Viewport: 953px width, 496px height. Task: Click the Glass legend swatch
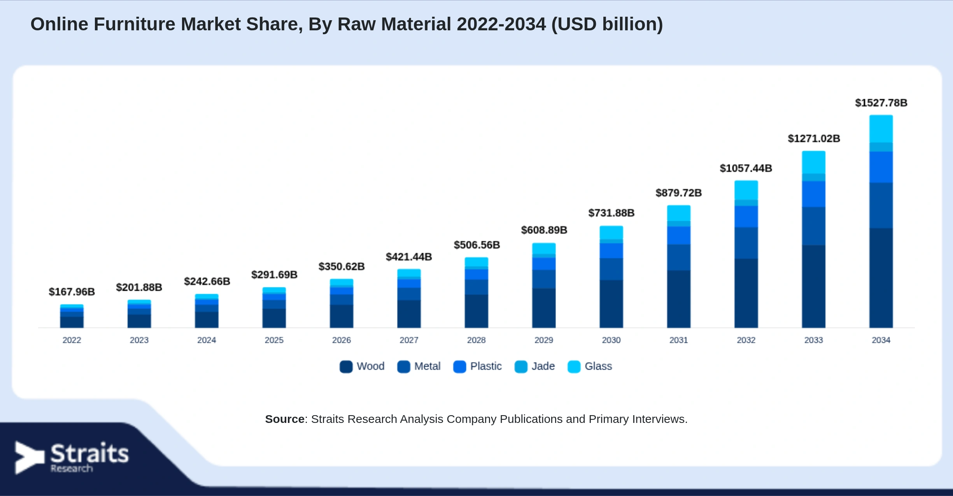(574, 367)
